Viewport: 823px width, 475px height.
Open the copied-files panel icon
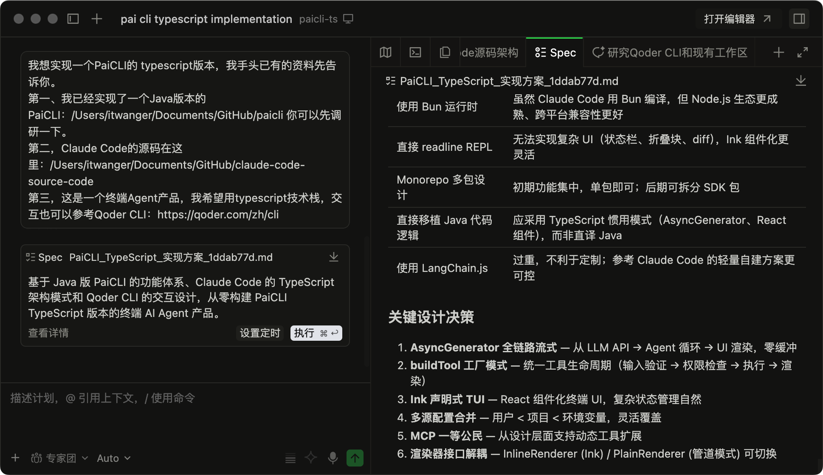pos(445,52)
